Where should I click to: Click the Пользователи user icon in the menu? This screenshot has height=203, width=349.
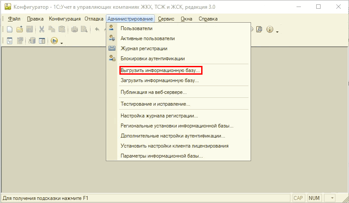pyautogui.click(x=112, y=28)
